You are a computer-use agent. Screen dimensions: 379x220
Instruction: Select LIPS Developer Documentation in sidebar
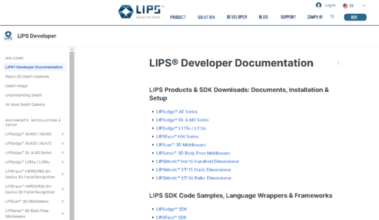click(35, 67)
